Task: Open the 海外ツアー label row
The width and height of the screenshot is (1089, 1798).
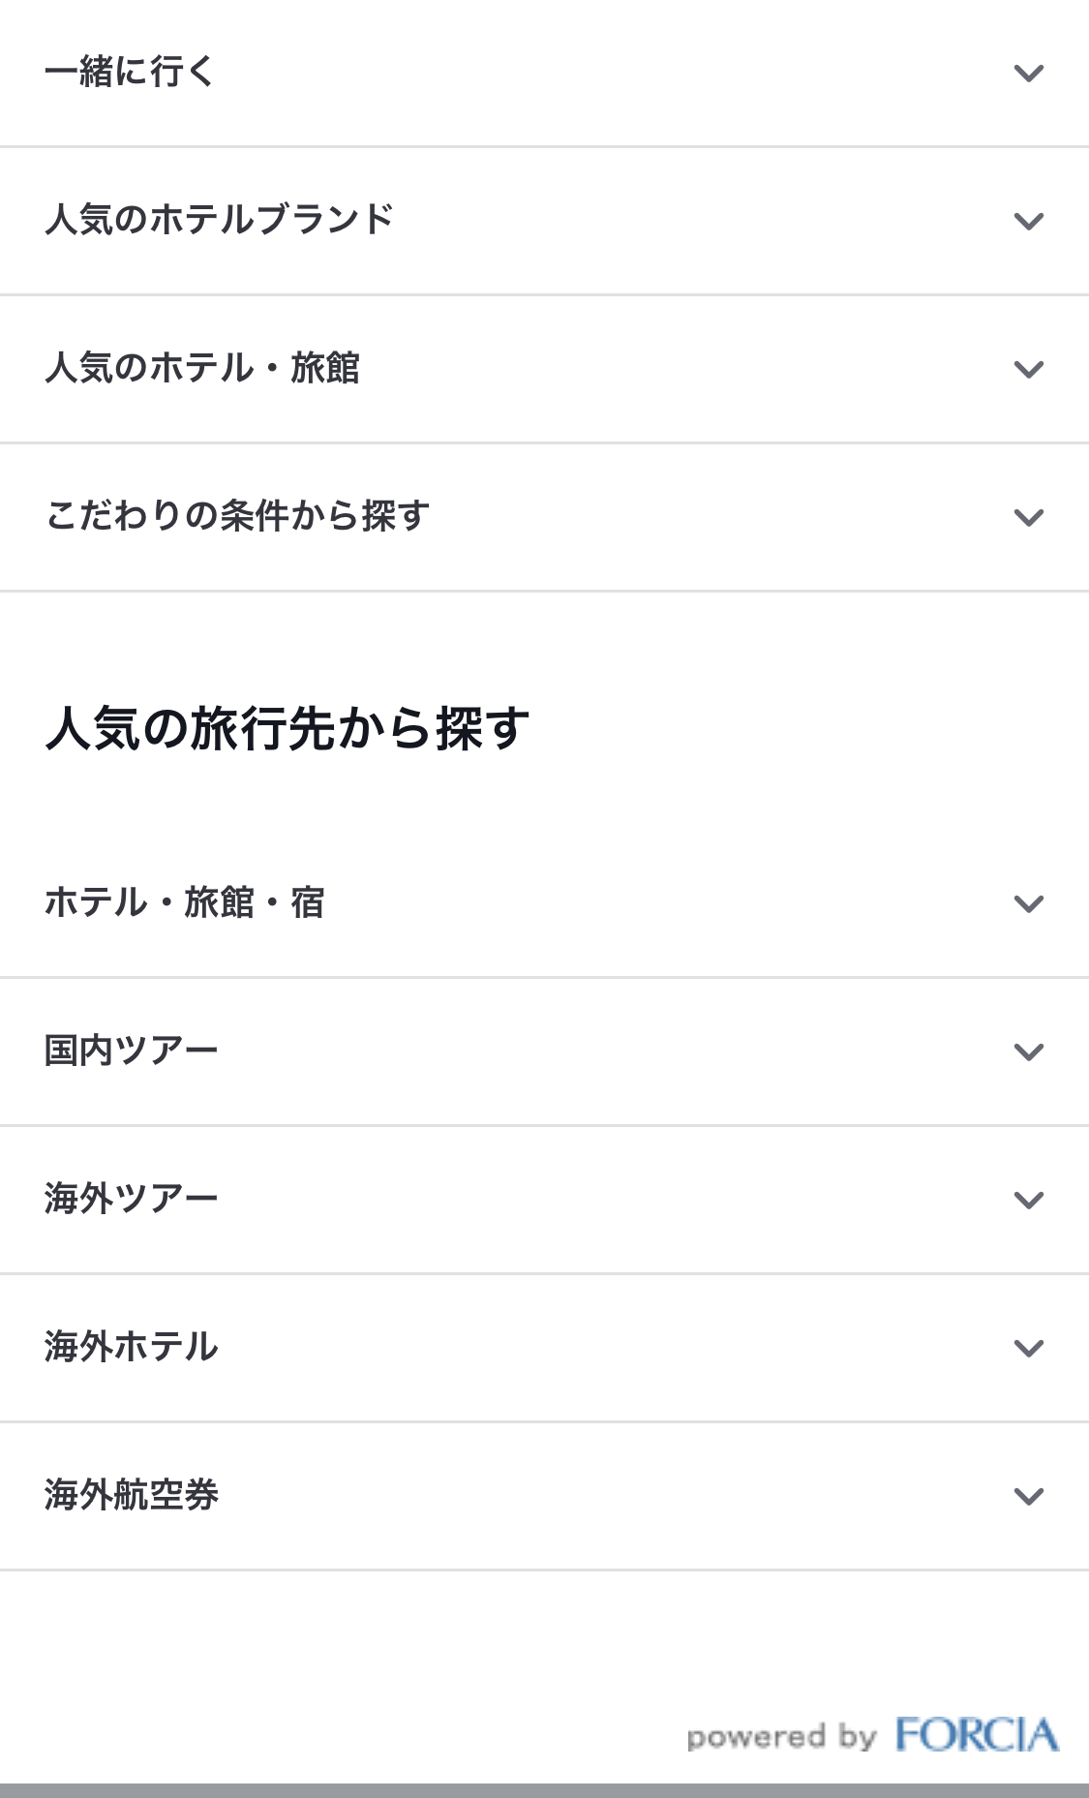Action: [131, 1199]
